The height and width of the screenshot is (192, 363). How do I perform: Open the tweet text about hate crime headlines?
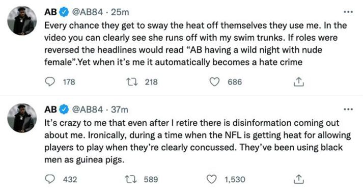196,44
